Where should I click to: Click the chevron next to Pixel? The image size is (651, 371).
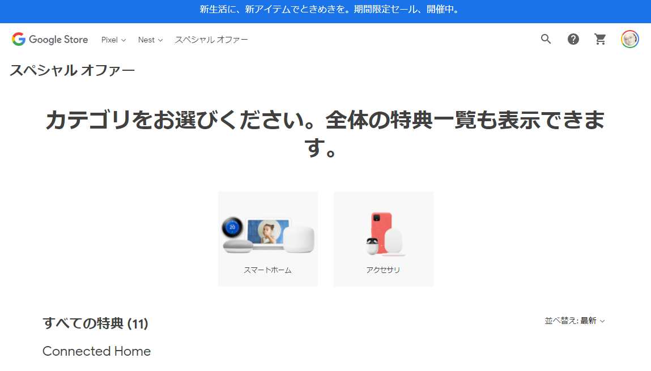pos(124,40)
